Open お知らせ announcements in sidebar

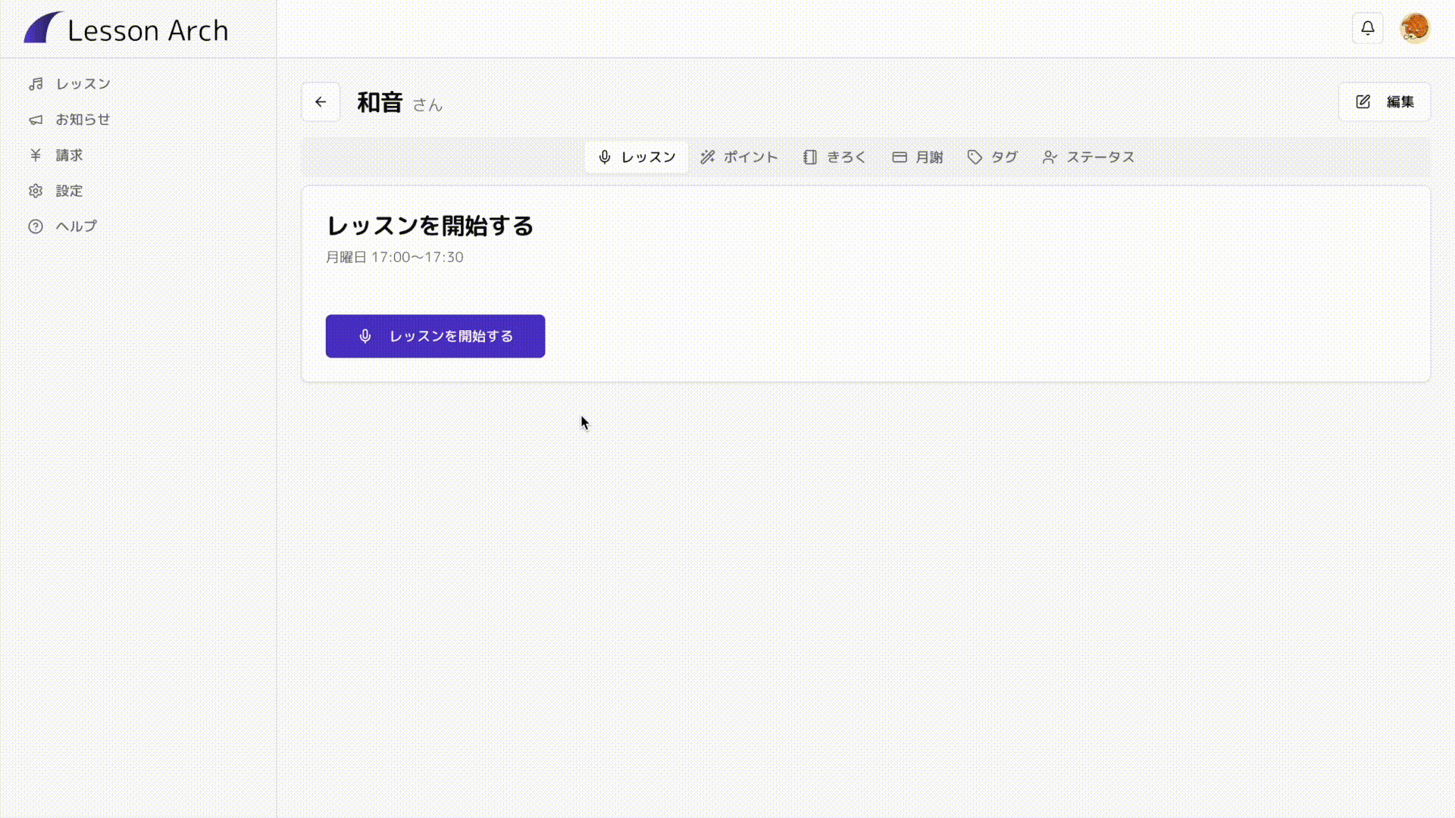click(83, 120)
